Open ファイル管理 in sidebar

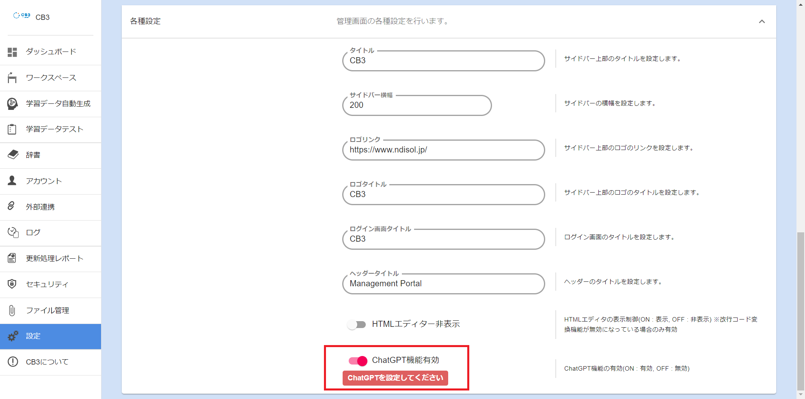pos(47,311)
